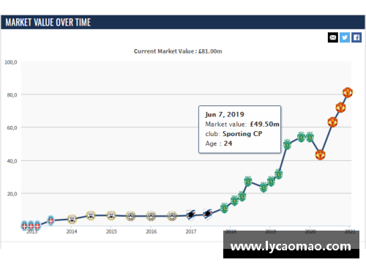Screen dimensions: 366x265
Task: Select the Sporting CP marker beside the Jun 7, 2019 tooltip
Action: coord(287,145)
